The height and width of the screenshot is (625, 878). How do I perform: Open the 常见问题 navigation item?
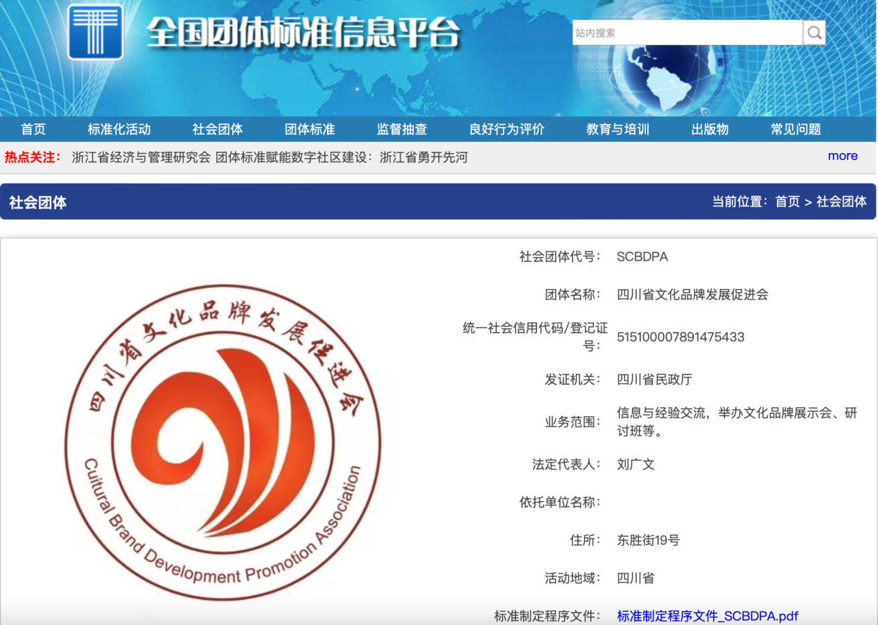click(x=796, y=130)
